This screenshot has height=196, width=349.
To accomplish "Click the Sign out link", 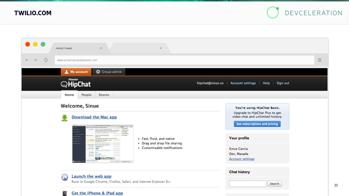I will click(283, 83).
